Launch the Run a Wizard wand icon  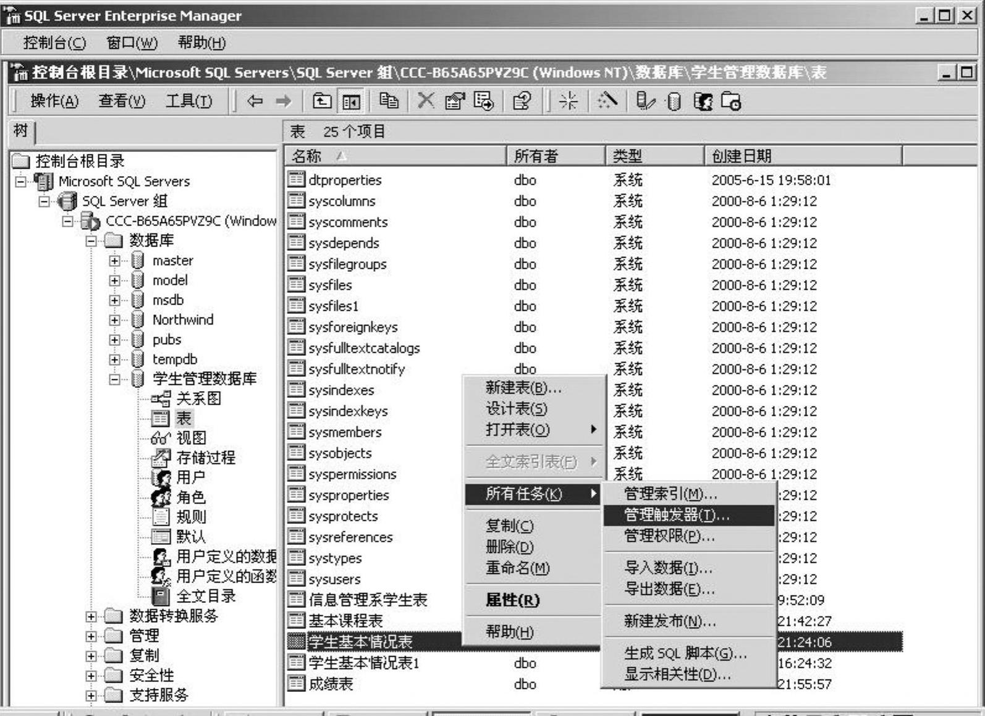[x=607, y=101]
